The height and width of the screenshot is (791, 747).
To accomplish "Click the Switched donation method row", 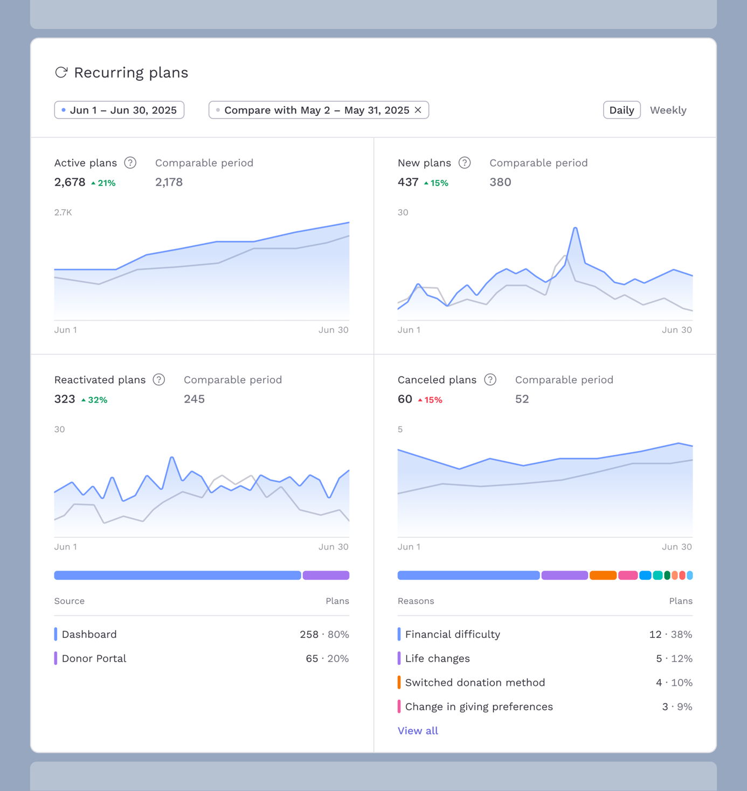I will [x=544, y=683].
